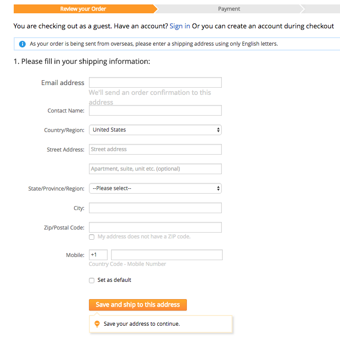This screenshot has width=340, height=343.
Task: Click the blue info icon in the notice bar
Action: (22, 44)
